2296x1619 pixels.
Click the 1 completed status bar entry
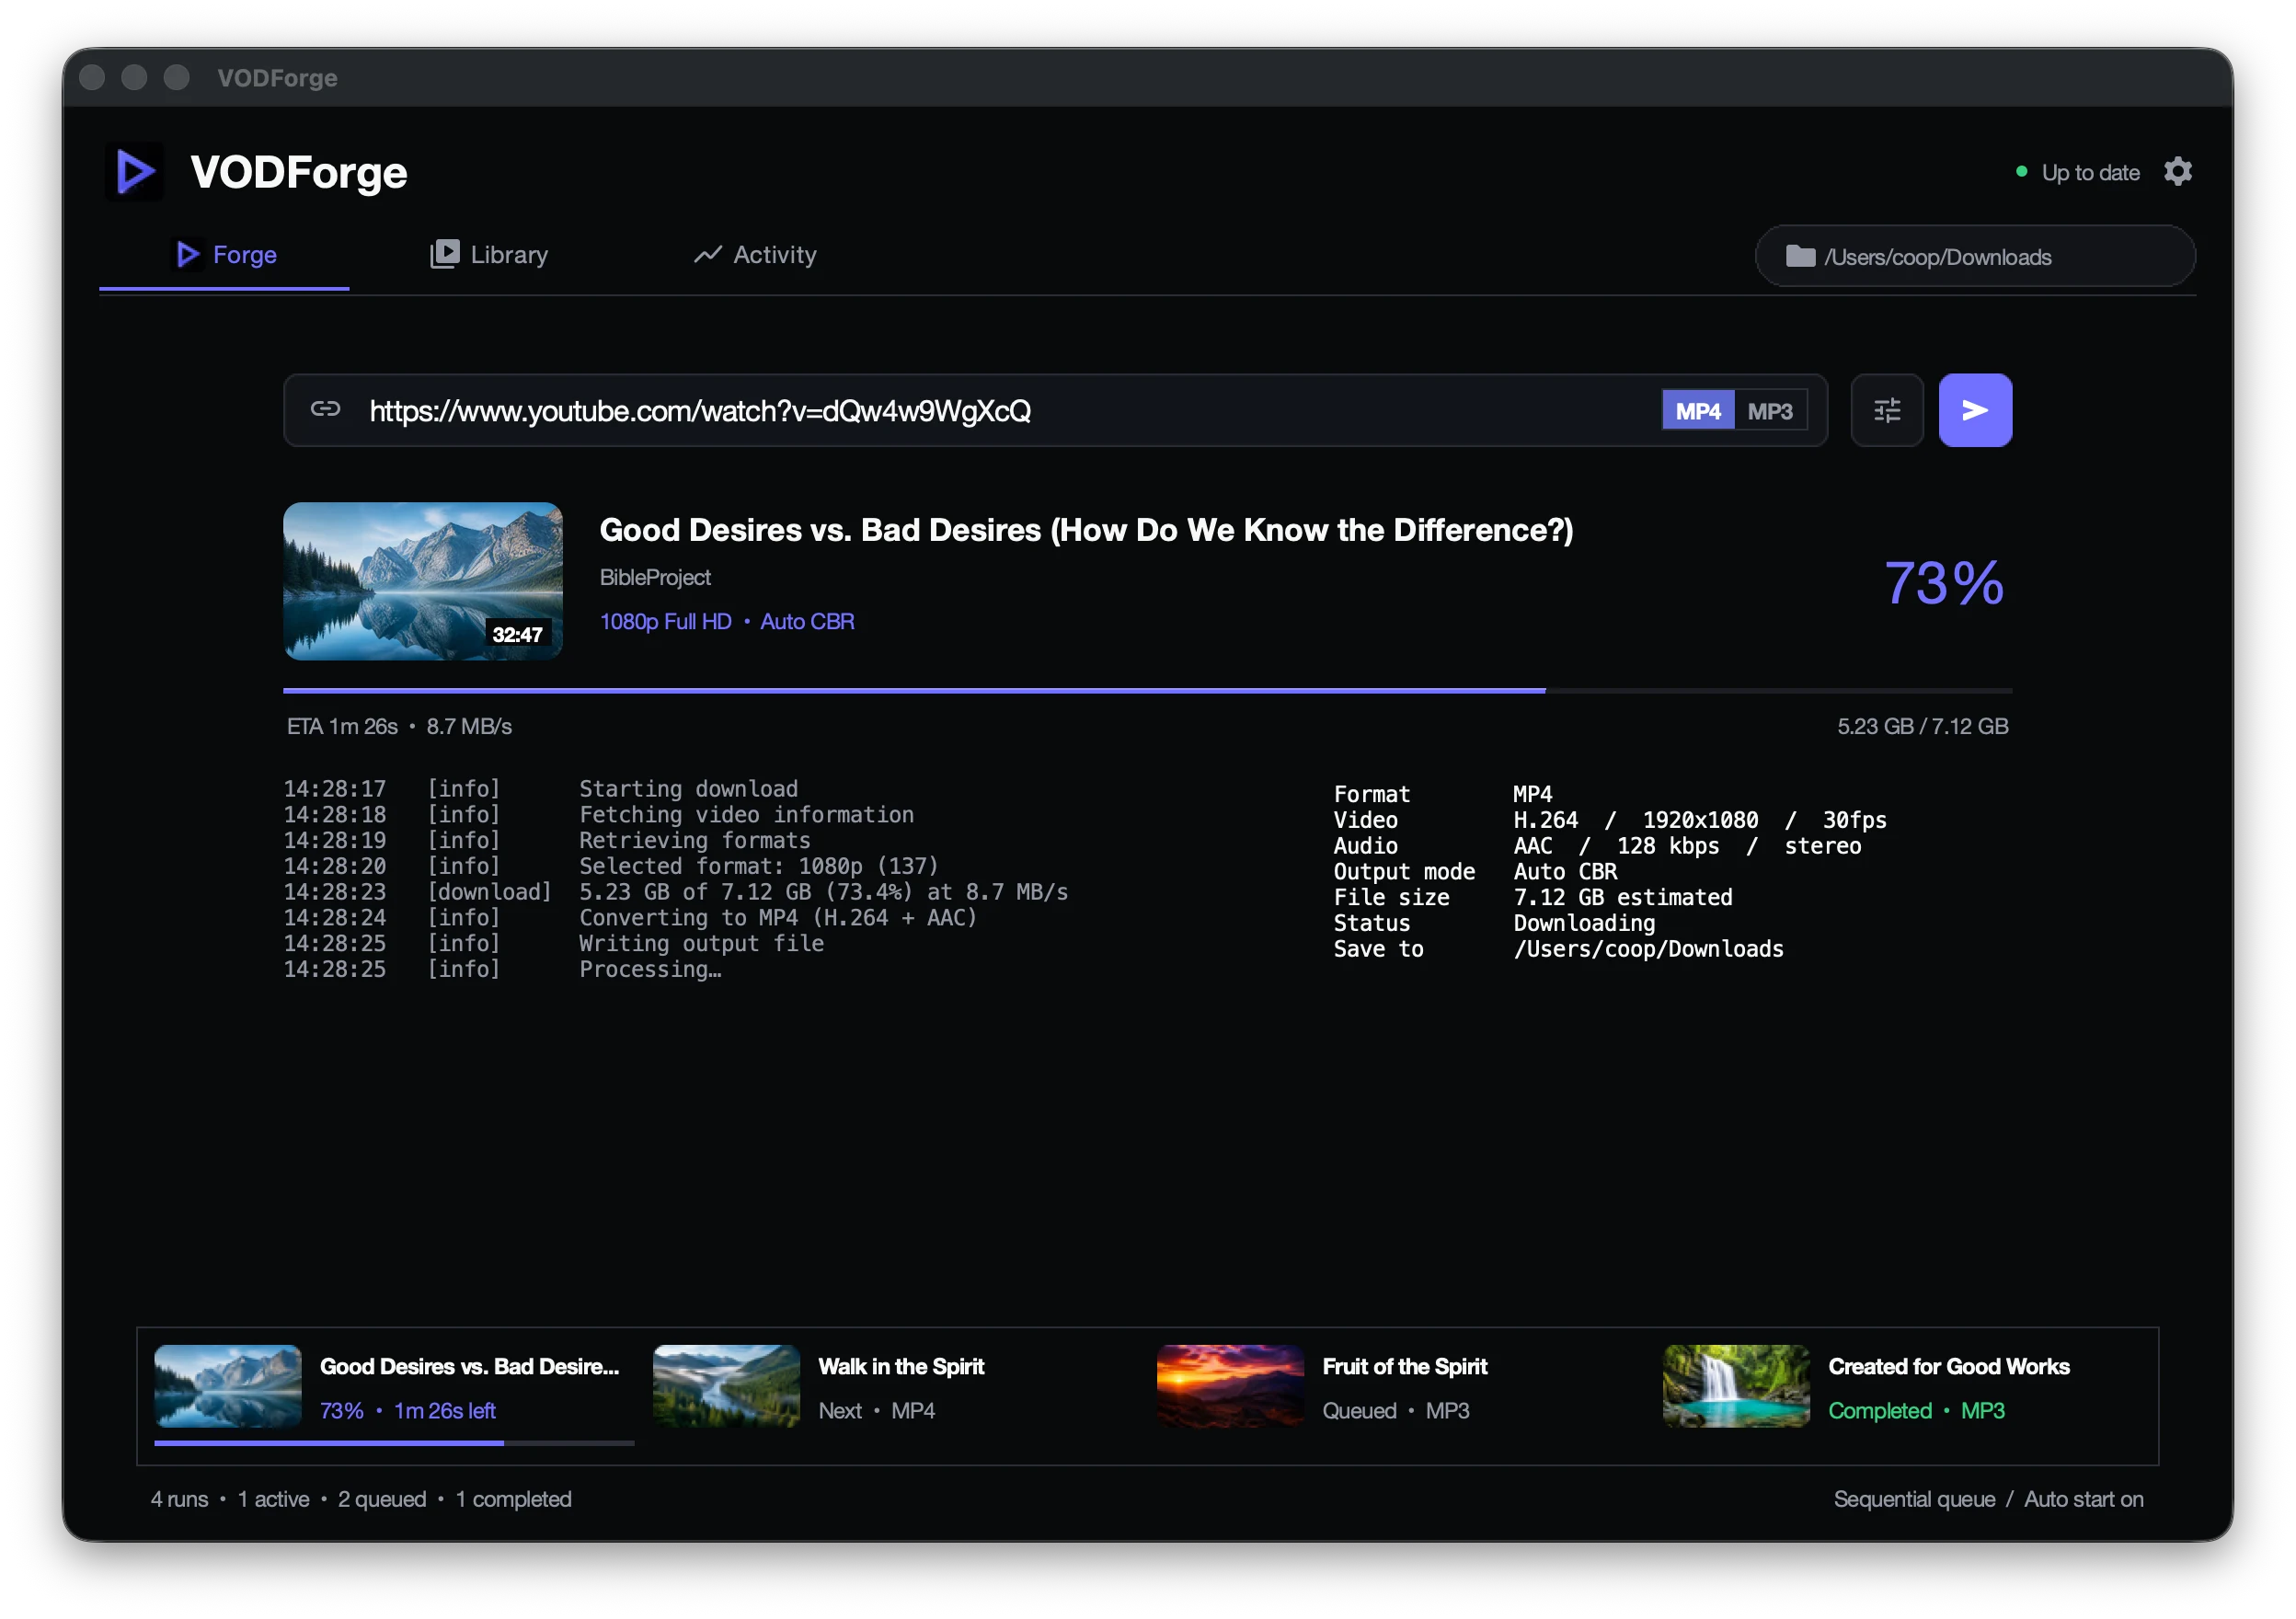pyautogui.click(x=514, y=1499)
